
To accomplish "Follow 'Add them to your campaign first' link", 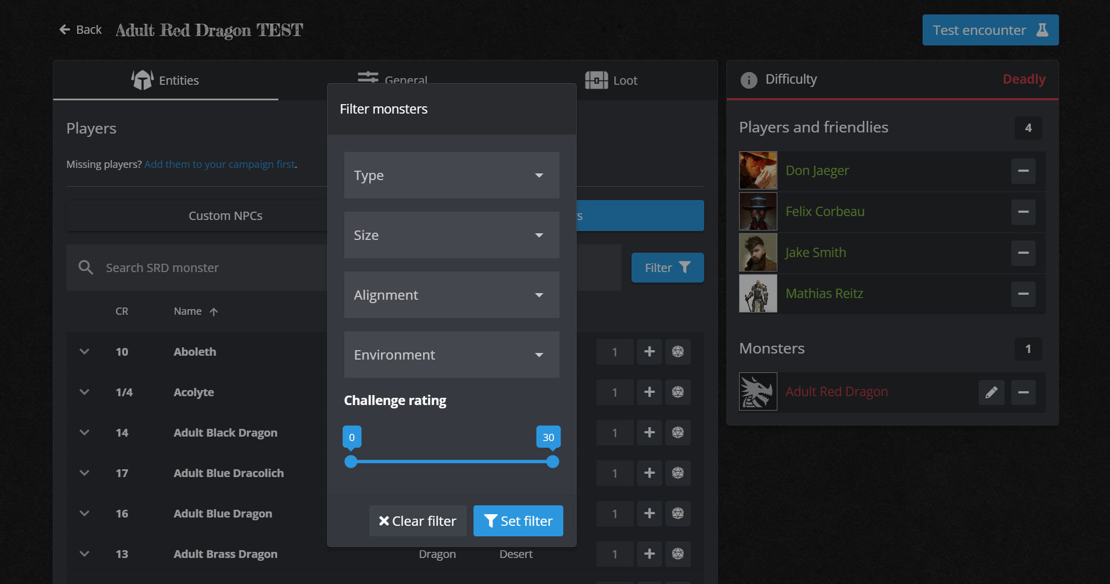I will [220, 165].
